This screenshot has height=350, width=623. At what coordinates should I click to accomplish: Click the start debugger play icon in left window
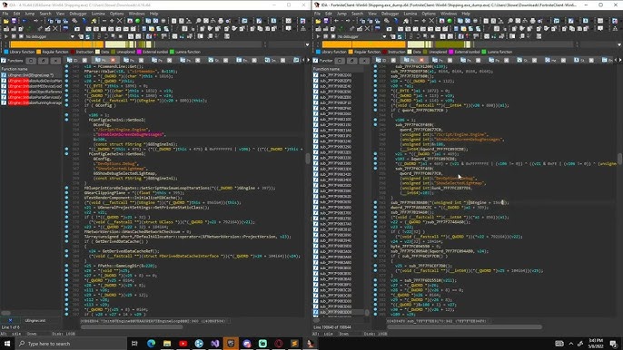(6, 36)
